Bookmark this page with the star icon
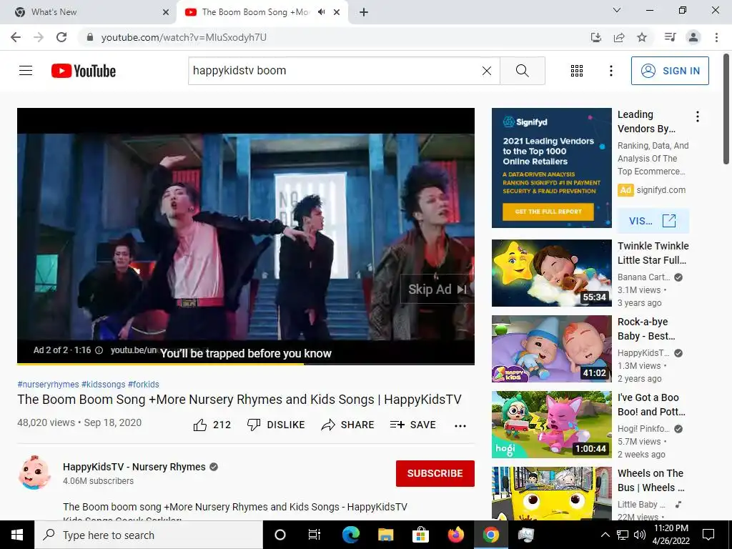Screen dimensions: 732x549 (642, 37)
